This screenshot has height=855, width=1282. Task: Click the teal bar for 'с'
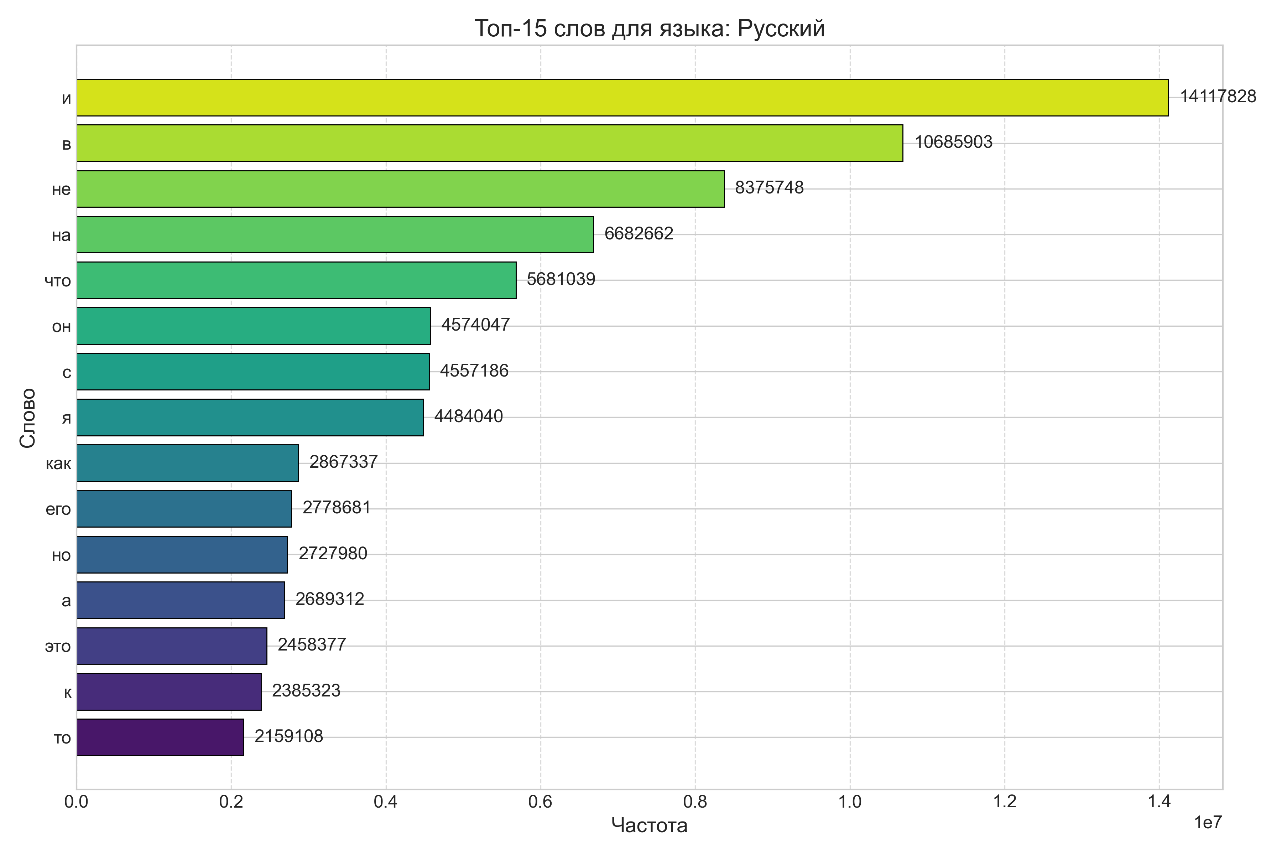(x=253, y=372)
